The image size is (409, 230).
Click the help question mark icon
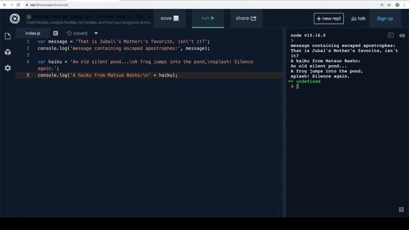[401, 210]
